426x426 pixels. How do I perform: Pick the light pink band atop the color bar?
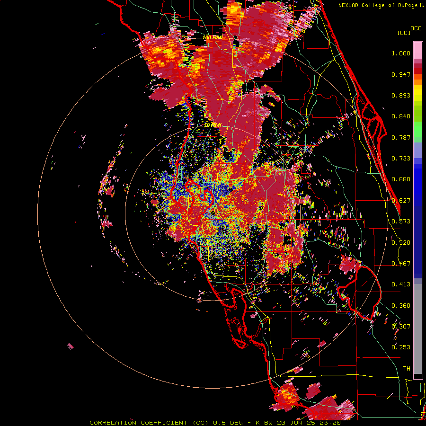[x=418, y=50]
